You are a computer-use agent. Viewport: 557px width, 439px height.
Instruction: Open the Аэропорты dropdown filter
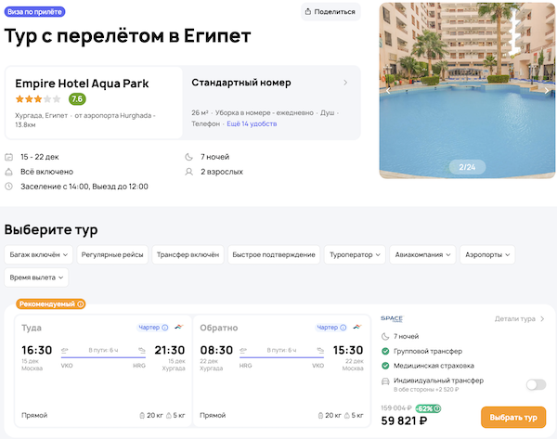tap(488, 254)
